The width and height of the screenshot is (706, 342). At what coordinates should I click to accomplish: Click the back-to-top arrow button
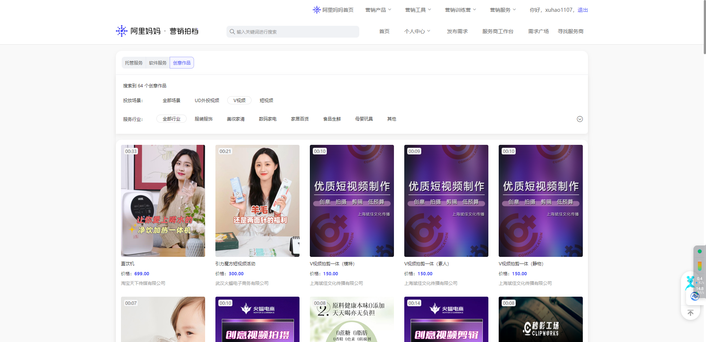[x=690, y=312]
